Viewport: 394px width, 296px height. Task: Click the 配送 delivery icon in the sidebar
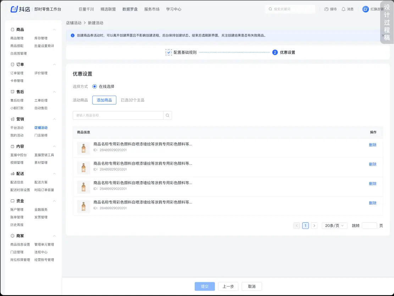pyautogui.click(x=12, y=174)
